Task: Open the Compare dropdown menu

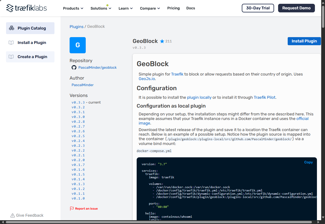Action: [150, 8]
